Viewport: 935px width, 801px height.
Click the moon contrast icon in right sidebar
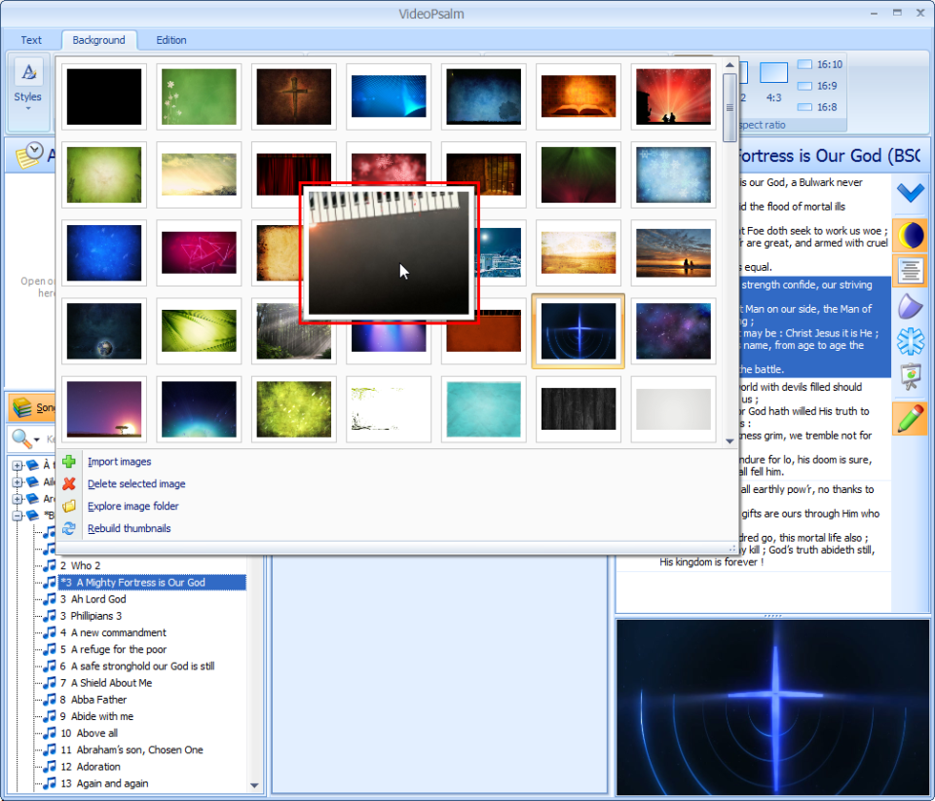(x=910, y=235)
